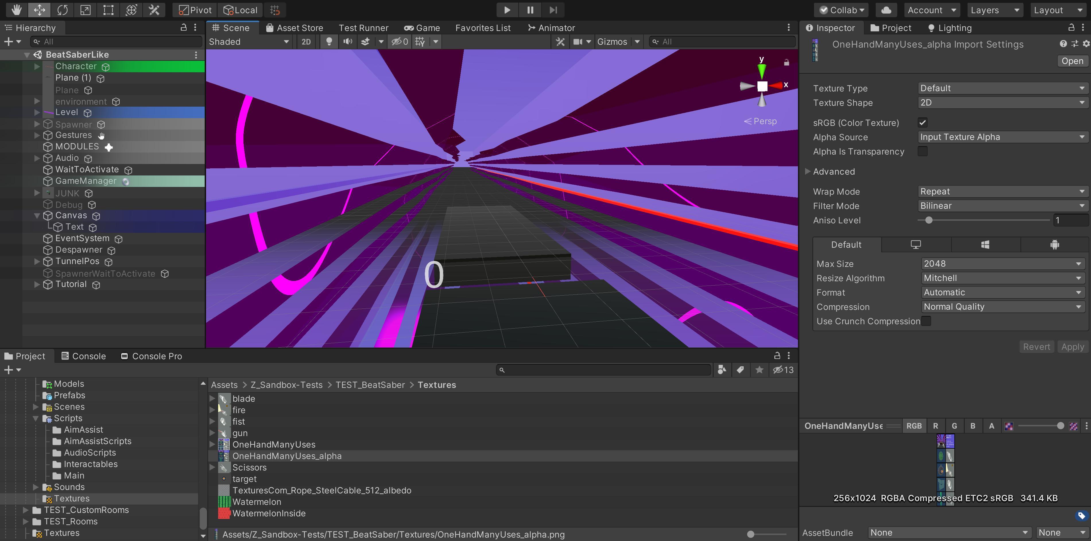Select the Scale tool
Screen dimensions: 1091x541
(x=85, y=10)
